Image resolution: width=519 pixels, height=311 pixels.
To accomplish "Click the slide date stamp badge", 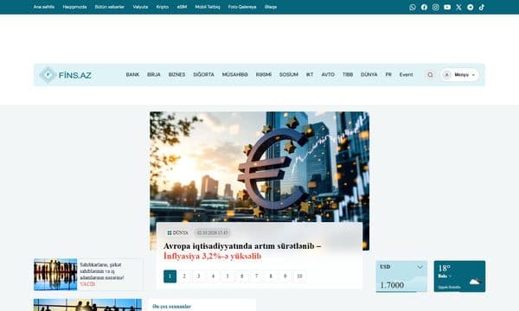I will 213,233.
